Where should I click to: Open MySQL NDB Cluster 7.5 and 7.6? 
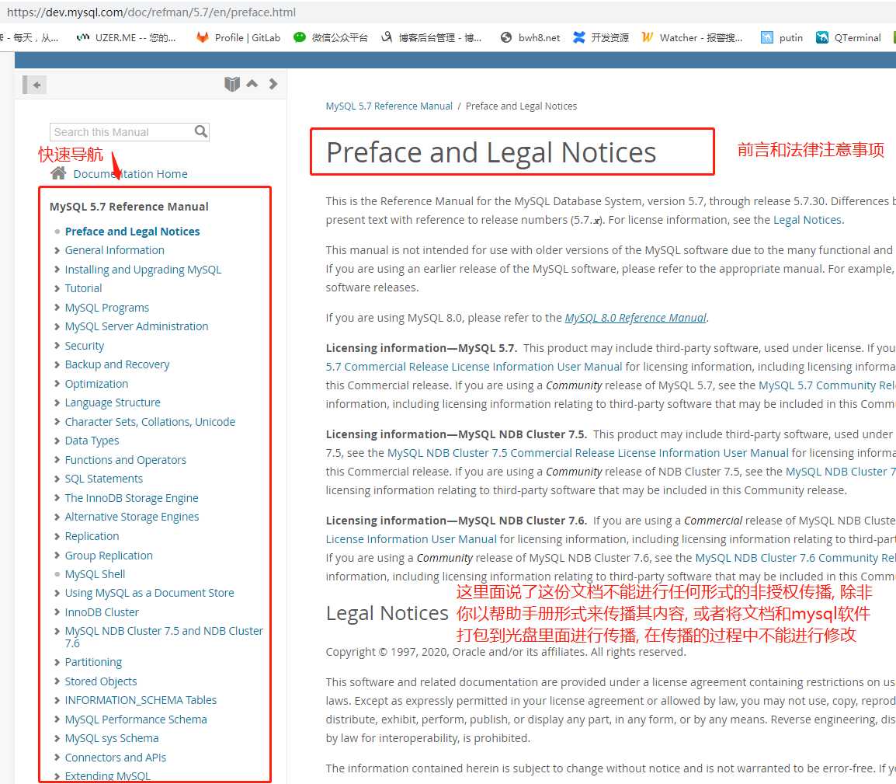(163, 636)
